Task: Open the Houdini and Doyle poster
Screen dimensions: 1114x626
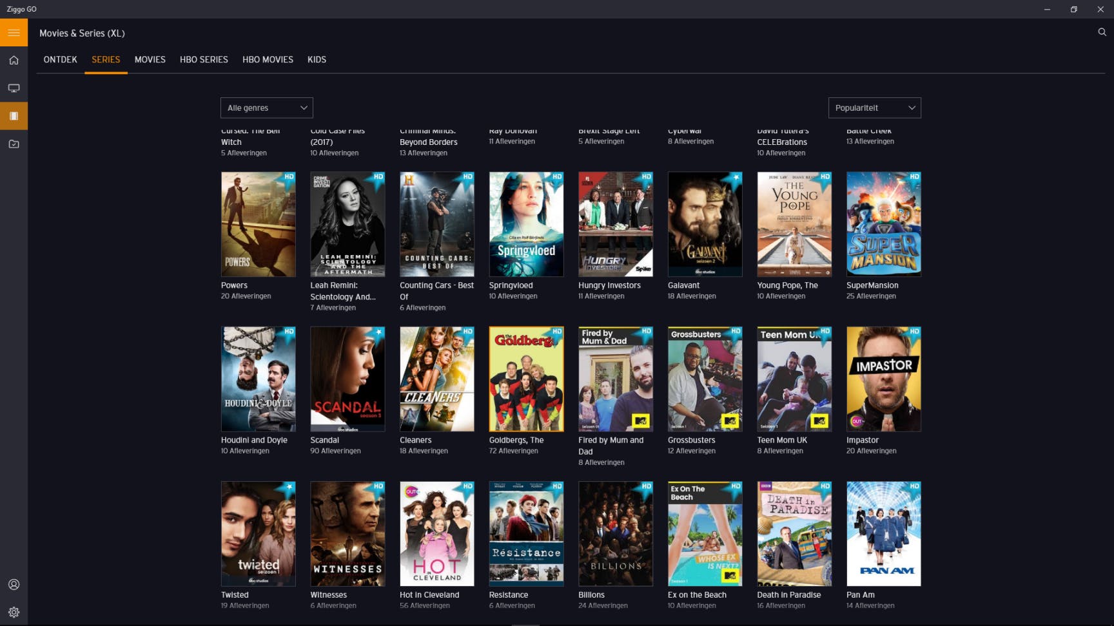Action: point(259,379)
